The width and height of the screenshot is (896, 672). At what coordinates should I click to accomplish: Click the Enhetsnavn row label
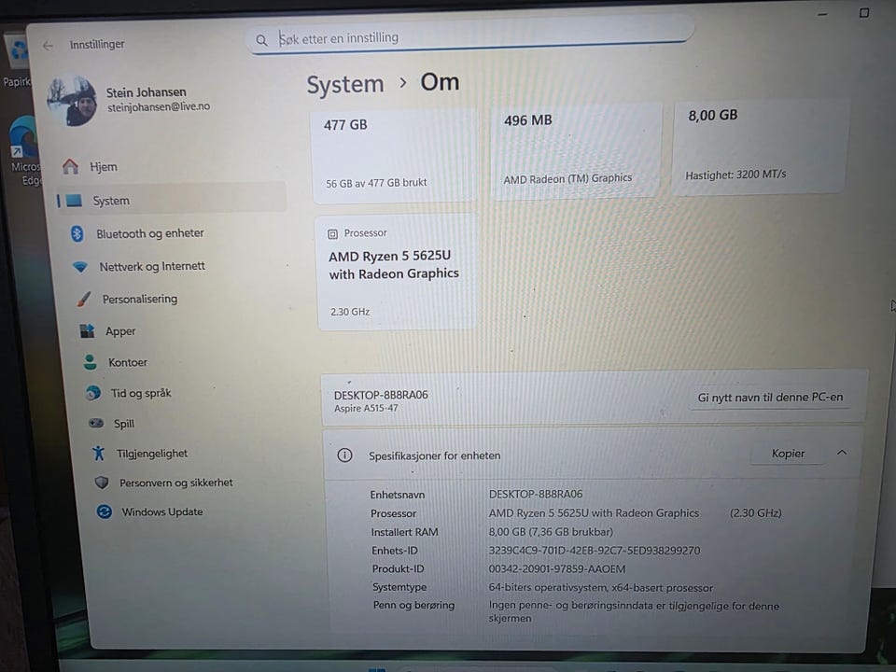[x=398, y=495]
